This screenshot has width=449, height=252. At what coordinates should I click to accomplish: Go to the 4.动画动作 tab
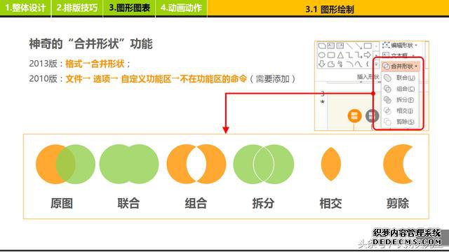click(x=181, y=8)
